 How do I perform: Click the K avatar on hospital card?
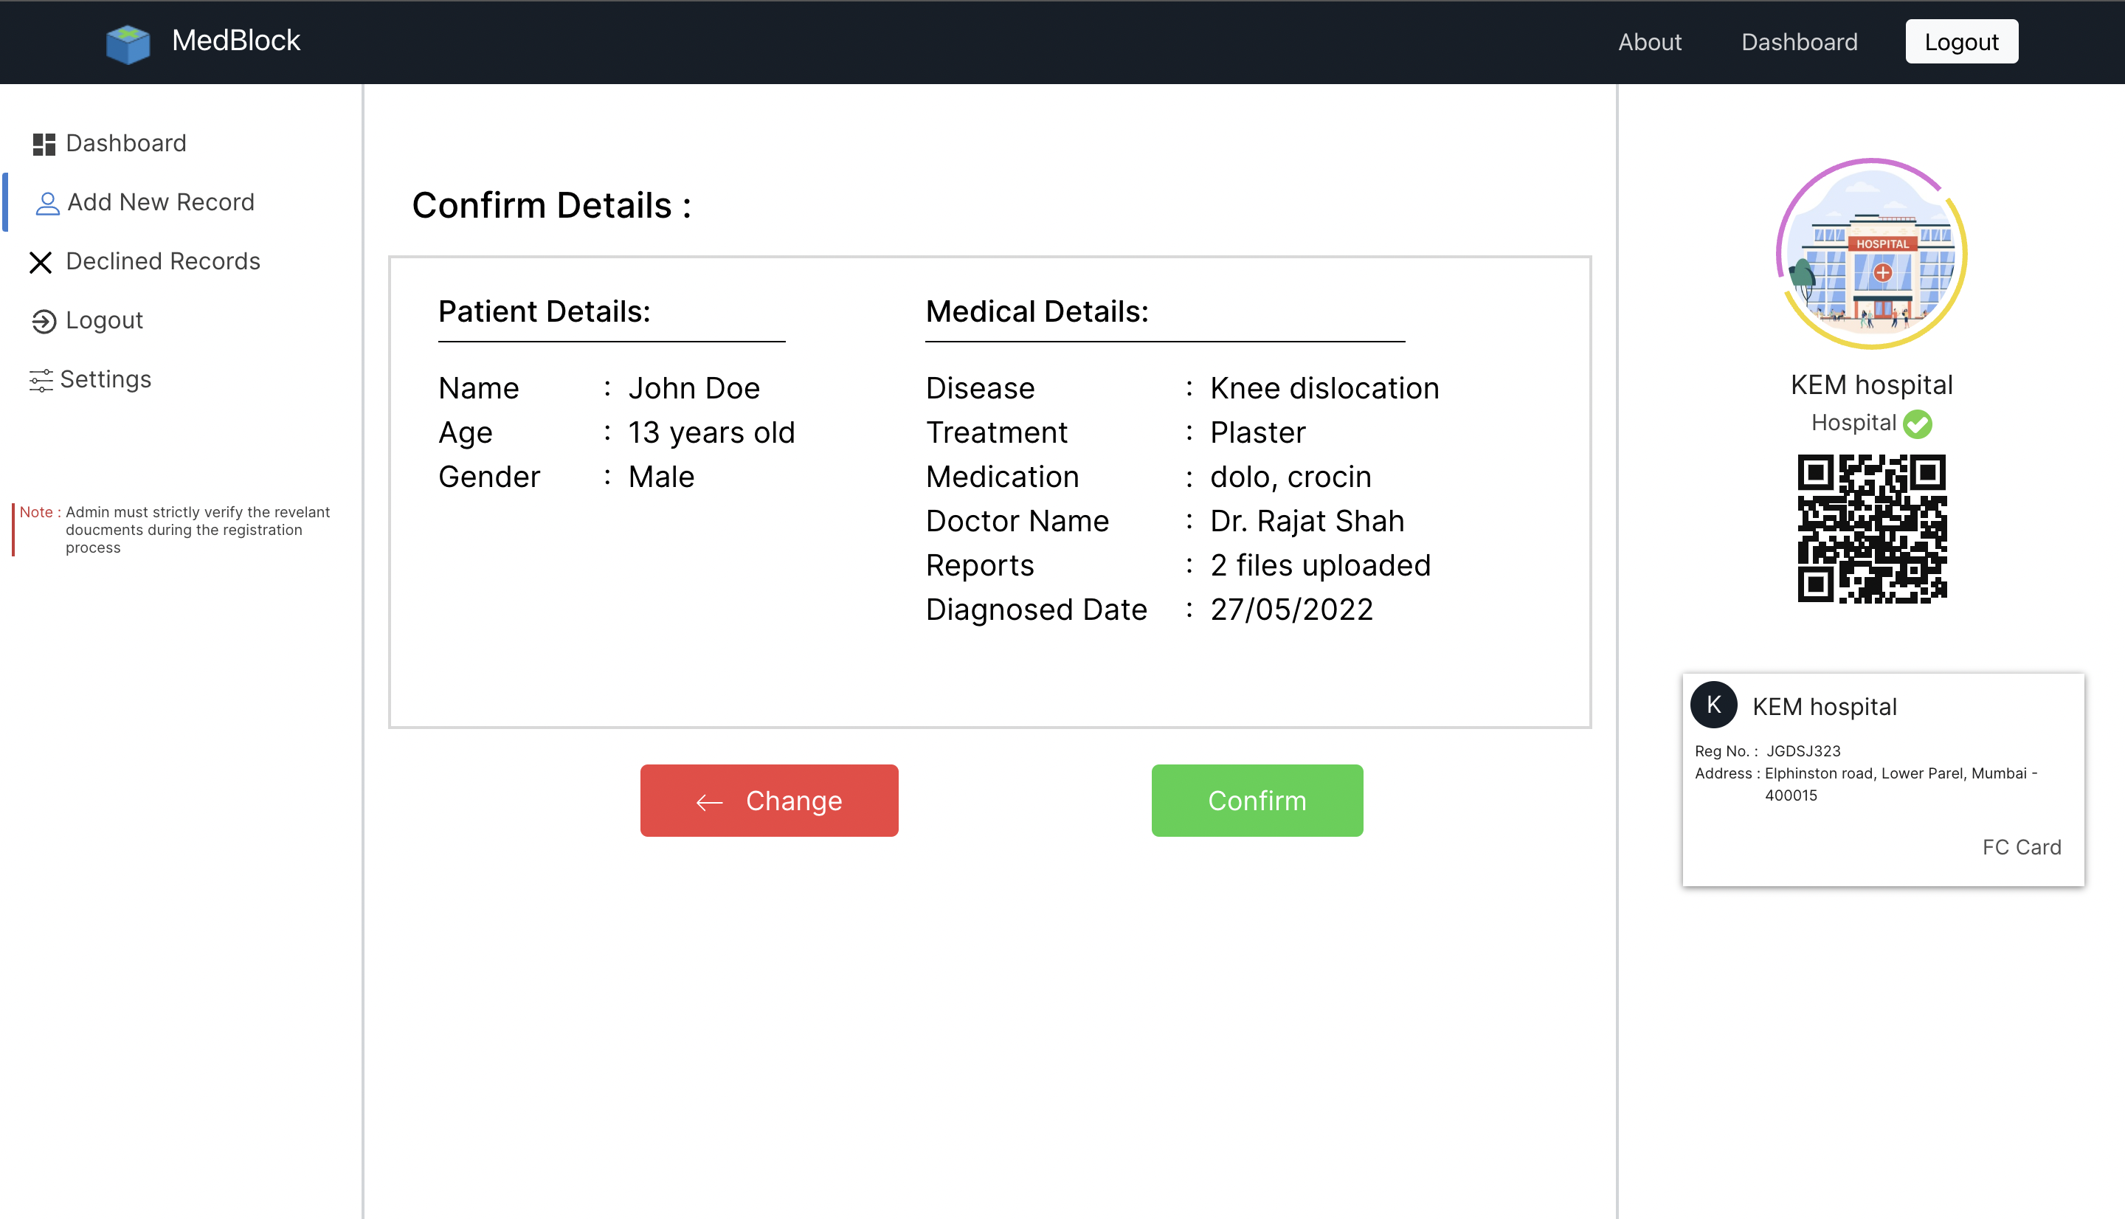tap(1713, 705)
